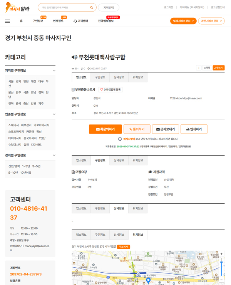
Task: Select 강원 in region category list
Action: tap(33, 104)
